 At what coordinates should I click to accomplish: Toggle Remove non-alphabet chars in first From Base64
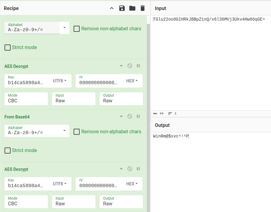click(77, 29)
